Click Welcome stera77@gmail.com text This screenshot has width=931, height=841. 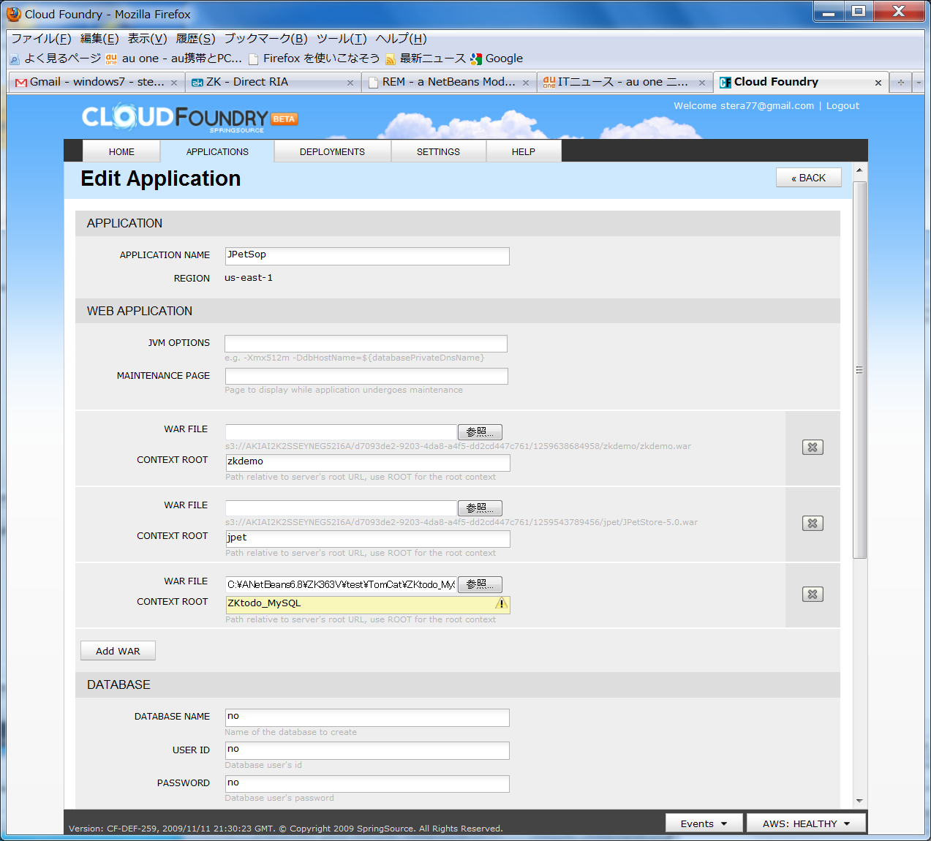click(744, 106)
